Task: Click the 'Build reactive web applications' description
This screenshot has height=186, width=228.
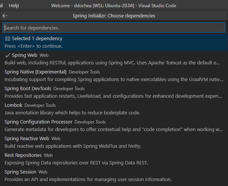Action: tap(73, 146)
